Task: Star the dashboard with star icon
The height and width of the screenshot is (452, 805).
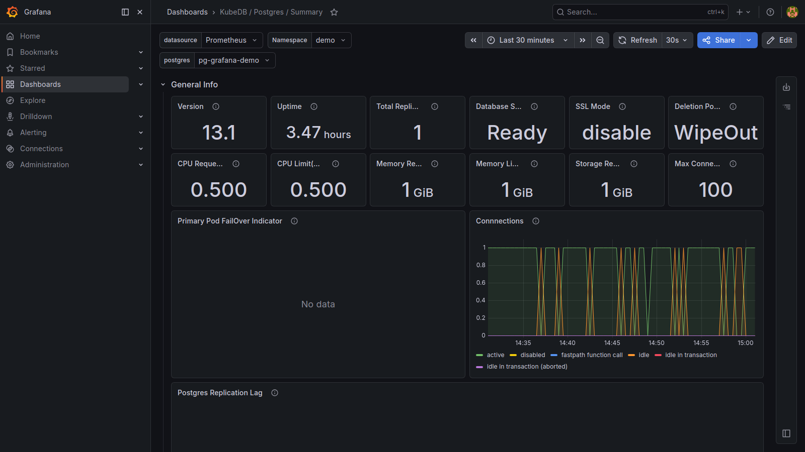Action: [x=334, y=12]
